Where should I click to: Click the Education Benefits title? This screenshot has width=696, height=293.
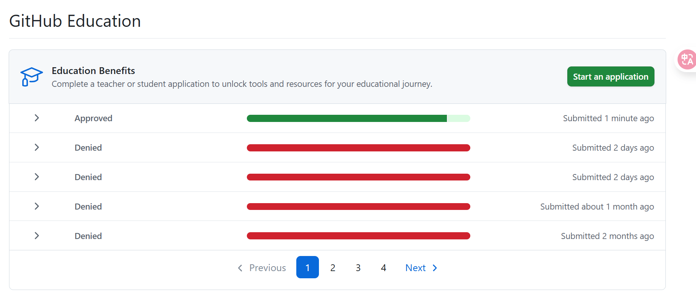coord(93,71)
